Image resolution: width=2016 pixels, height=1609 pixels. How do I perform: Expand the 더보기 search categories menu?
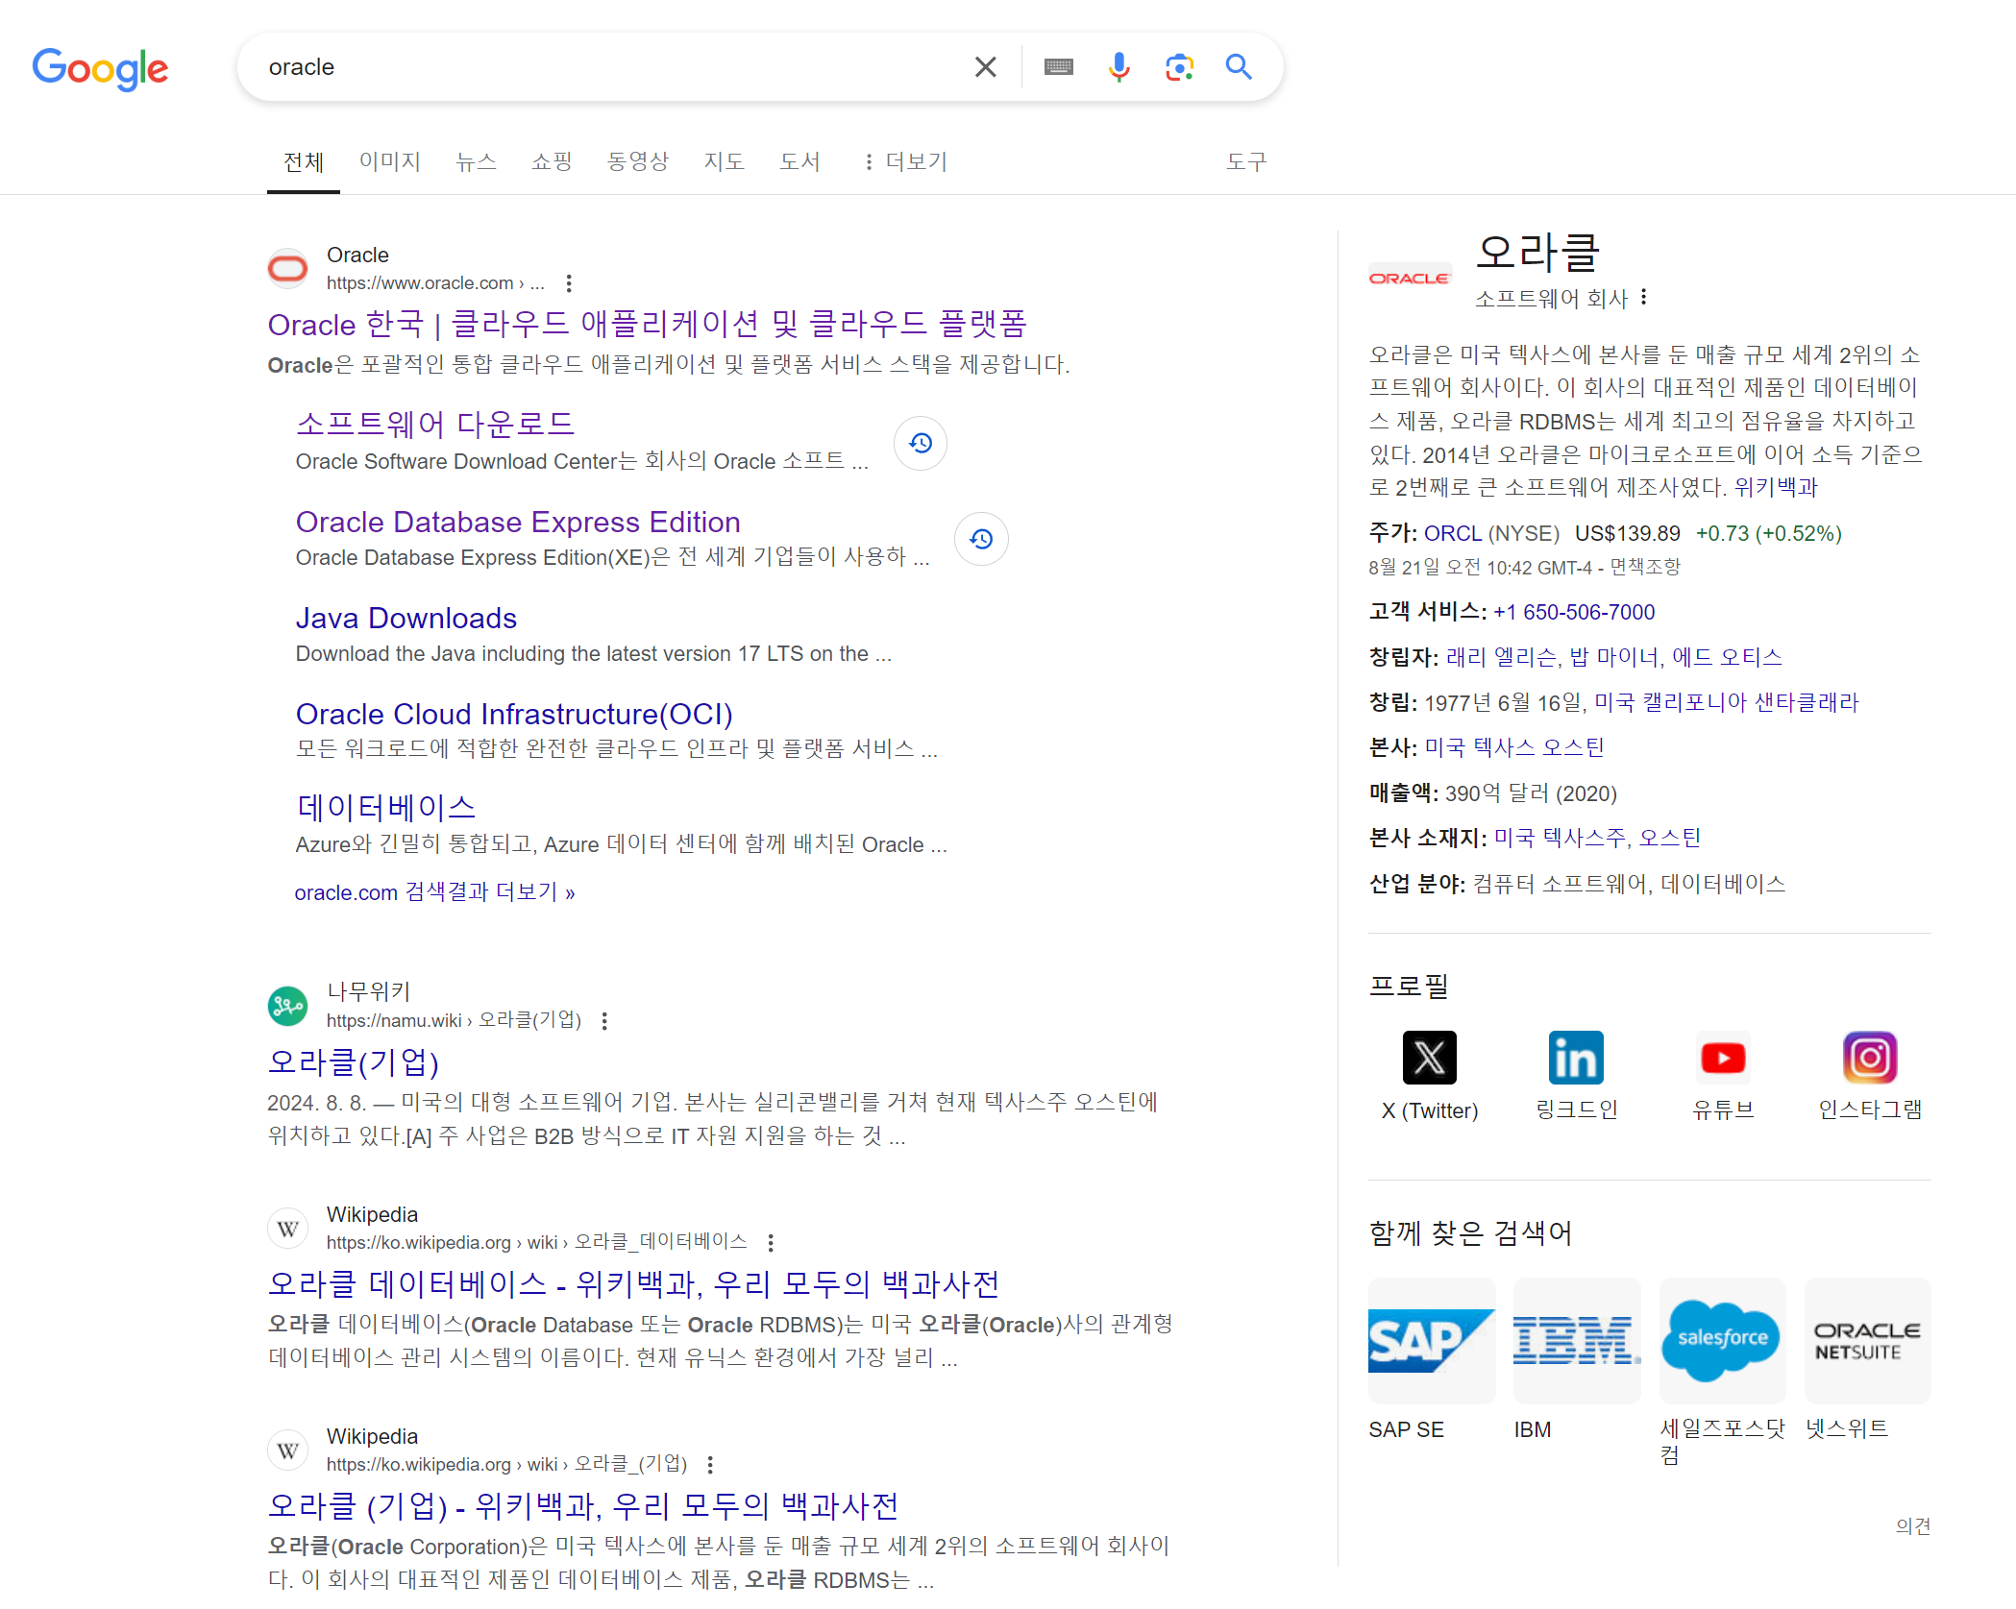point(906,161)
